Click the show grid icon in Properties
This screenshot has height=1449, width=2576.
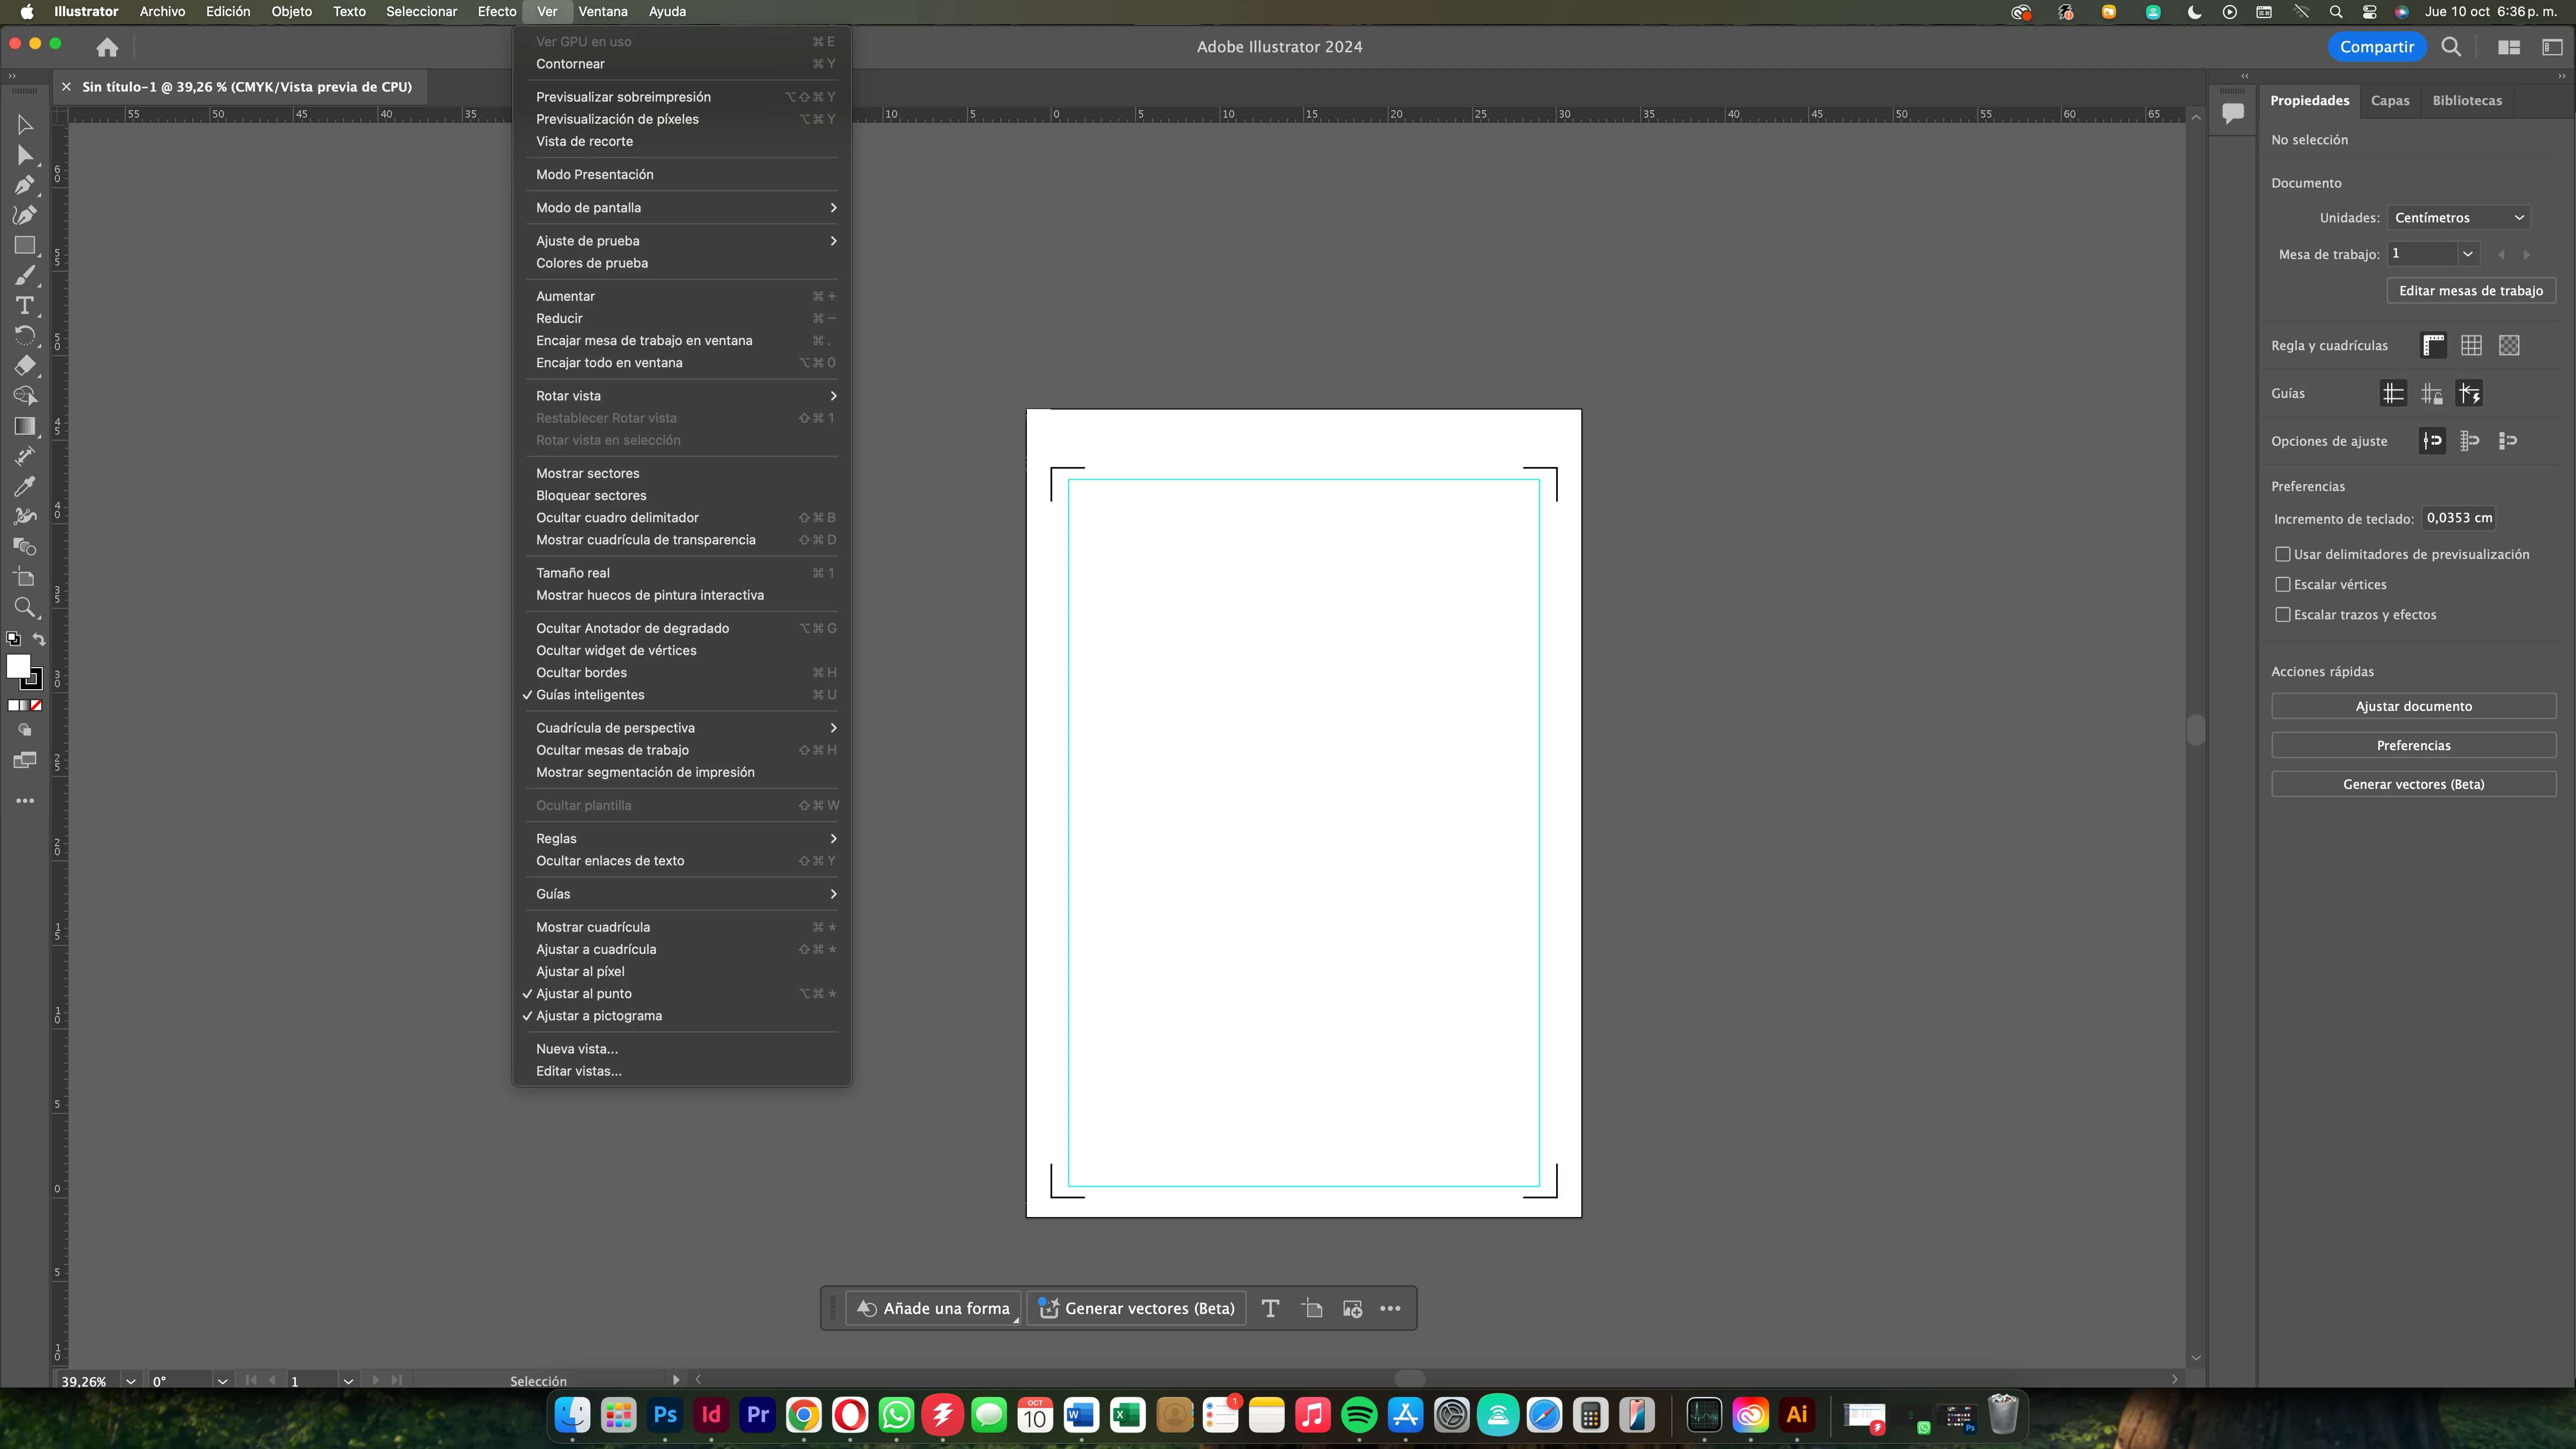tap(2470, 345)
